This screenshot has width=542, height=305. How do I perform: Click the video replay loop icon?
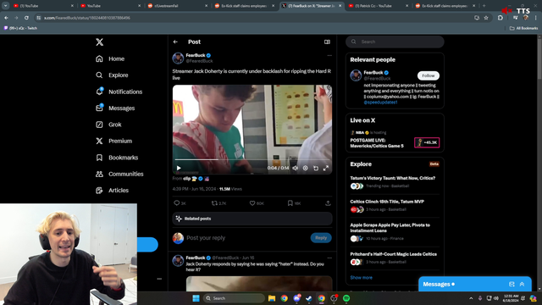point(316,168)
